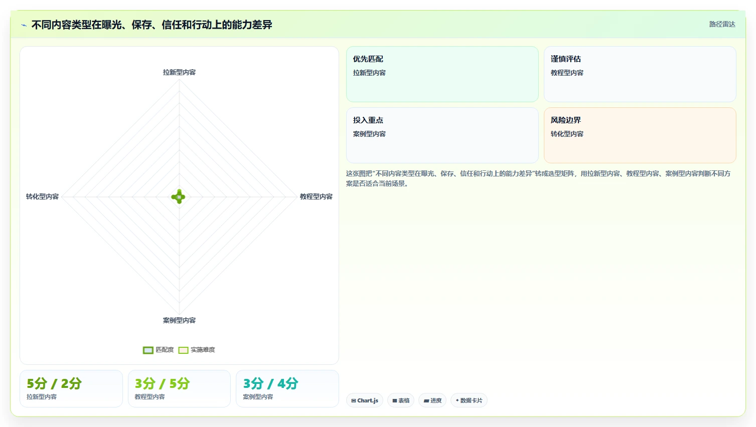Click the green data point at radar center

tap(179, 197)
